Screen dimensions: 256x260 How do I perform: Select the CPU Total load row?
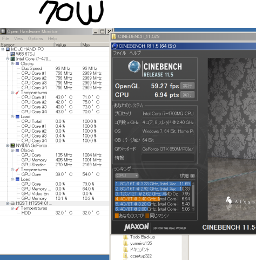(x=55, y=121)
